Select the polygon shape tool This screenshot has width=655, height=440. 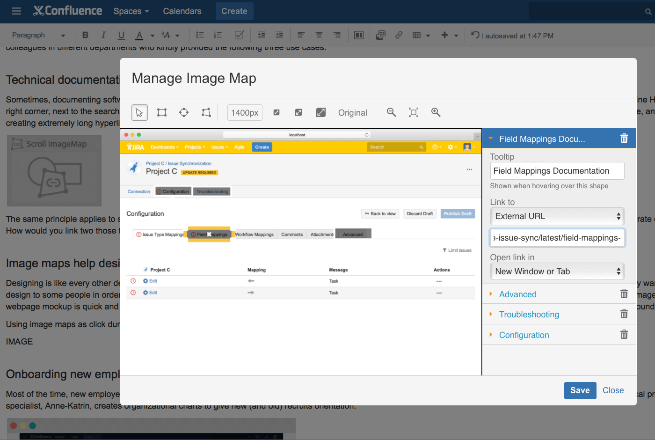[206, 112]
